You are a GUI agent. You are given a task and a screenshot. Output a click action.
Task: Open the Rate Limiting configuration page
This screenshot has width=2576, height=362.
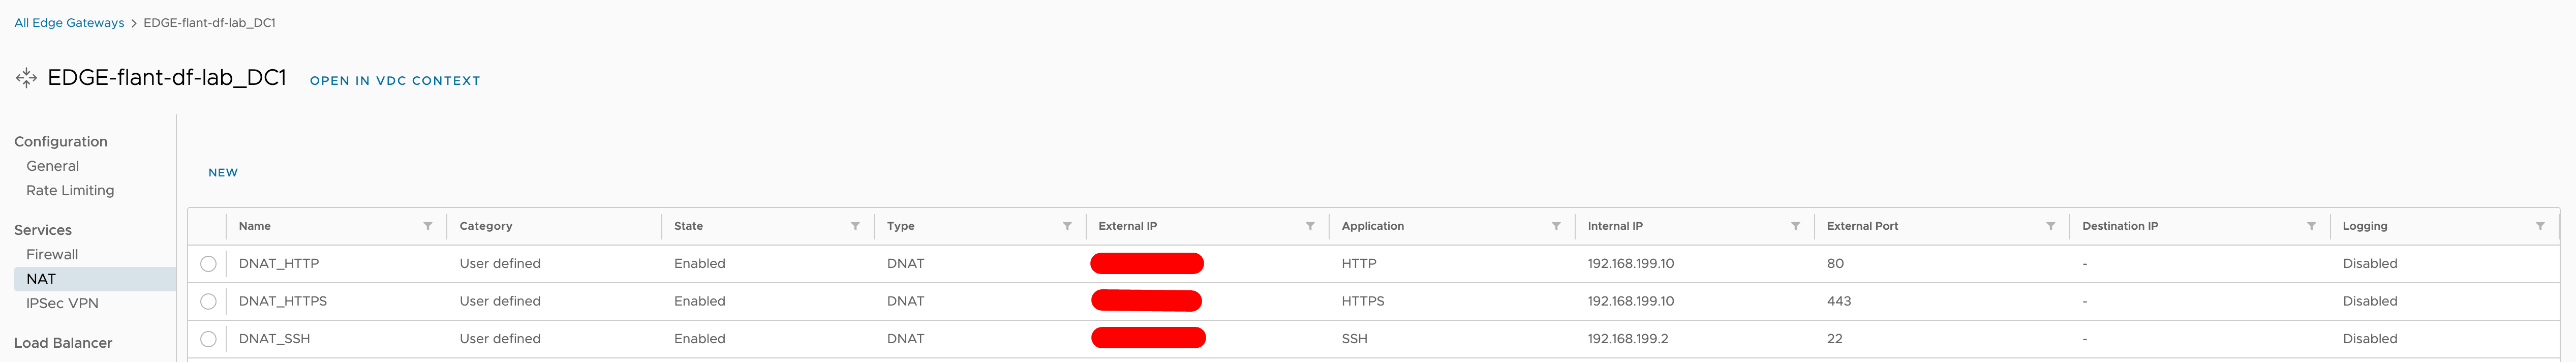pos(69,190)
